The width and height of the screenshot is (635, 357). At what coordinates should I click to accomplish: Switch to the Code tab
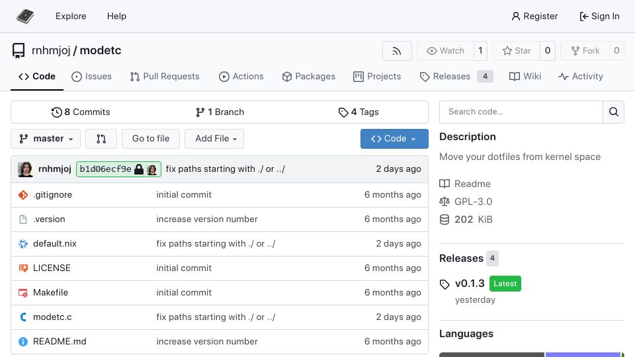pyautogui.click(x=37, y=77)
